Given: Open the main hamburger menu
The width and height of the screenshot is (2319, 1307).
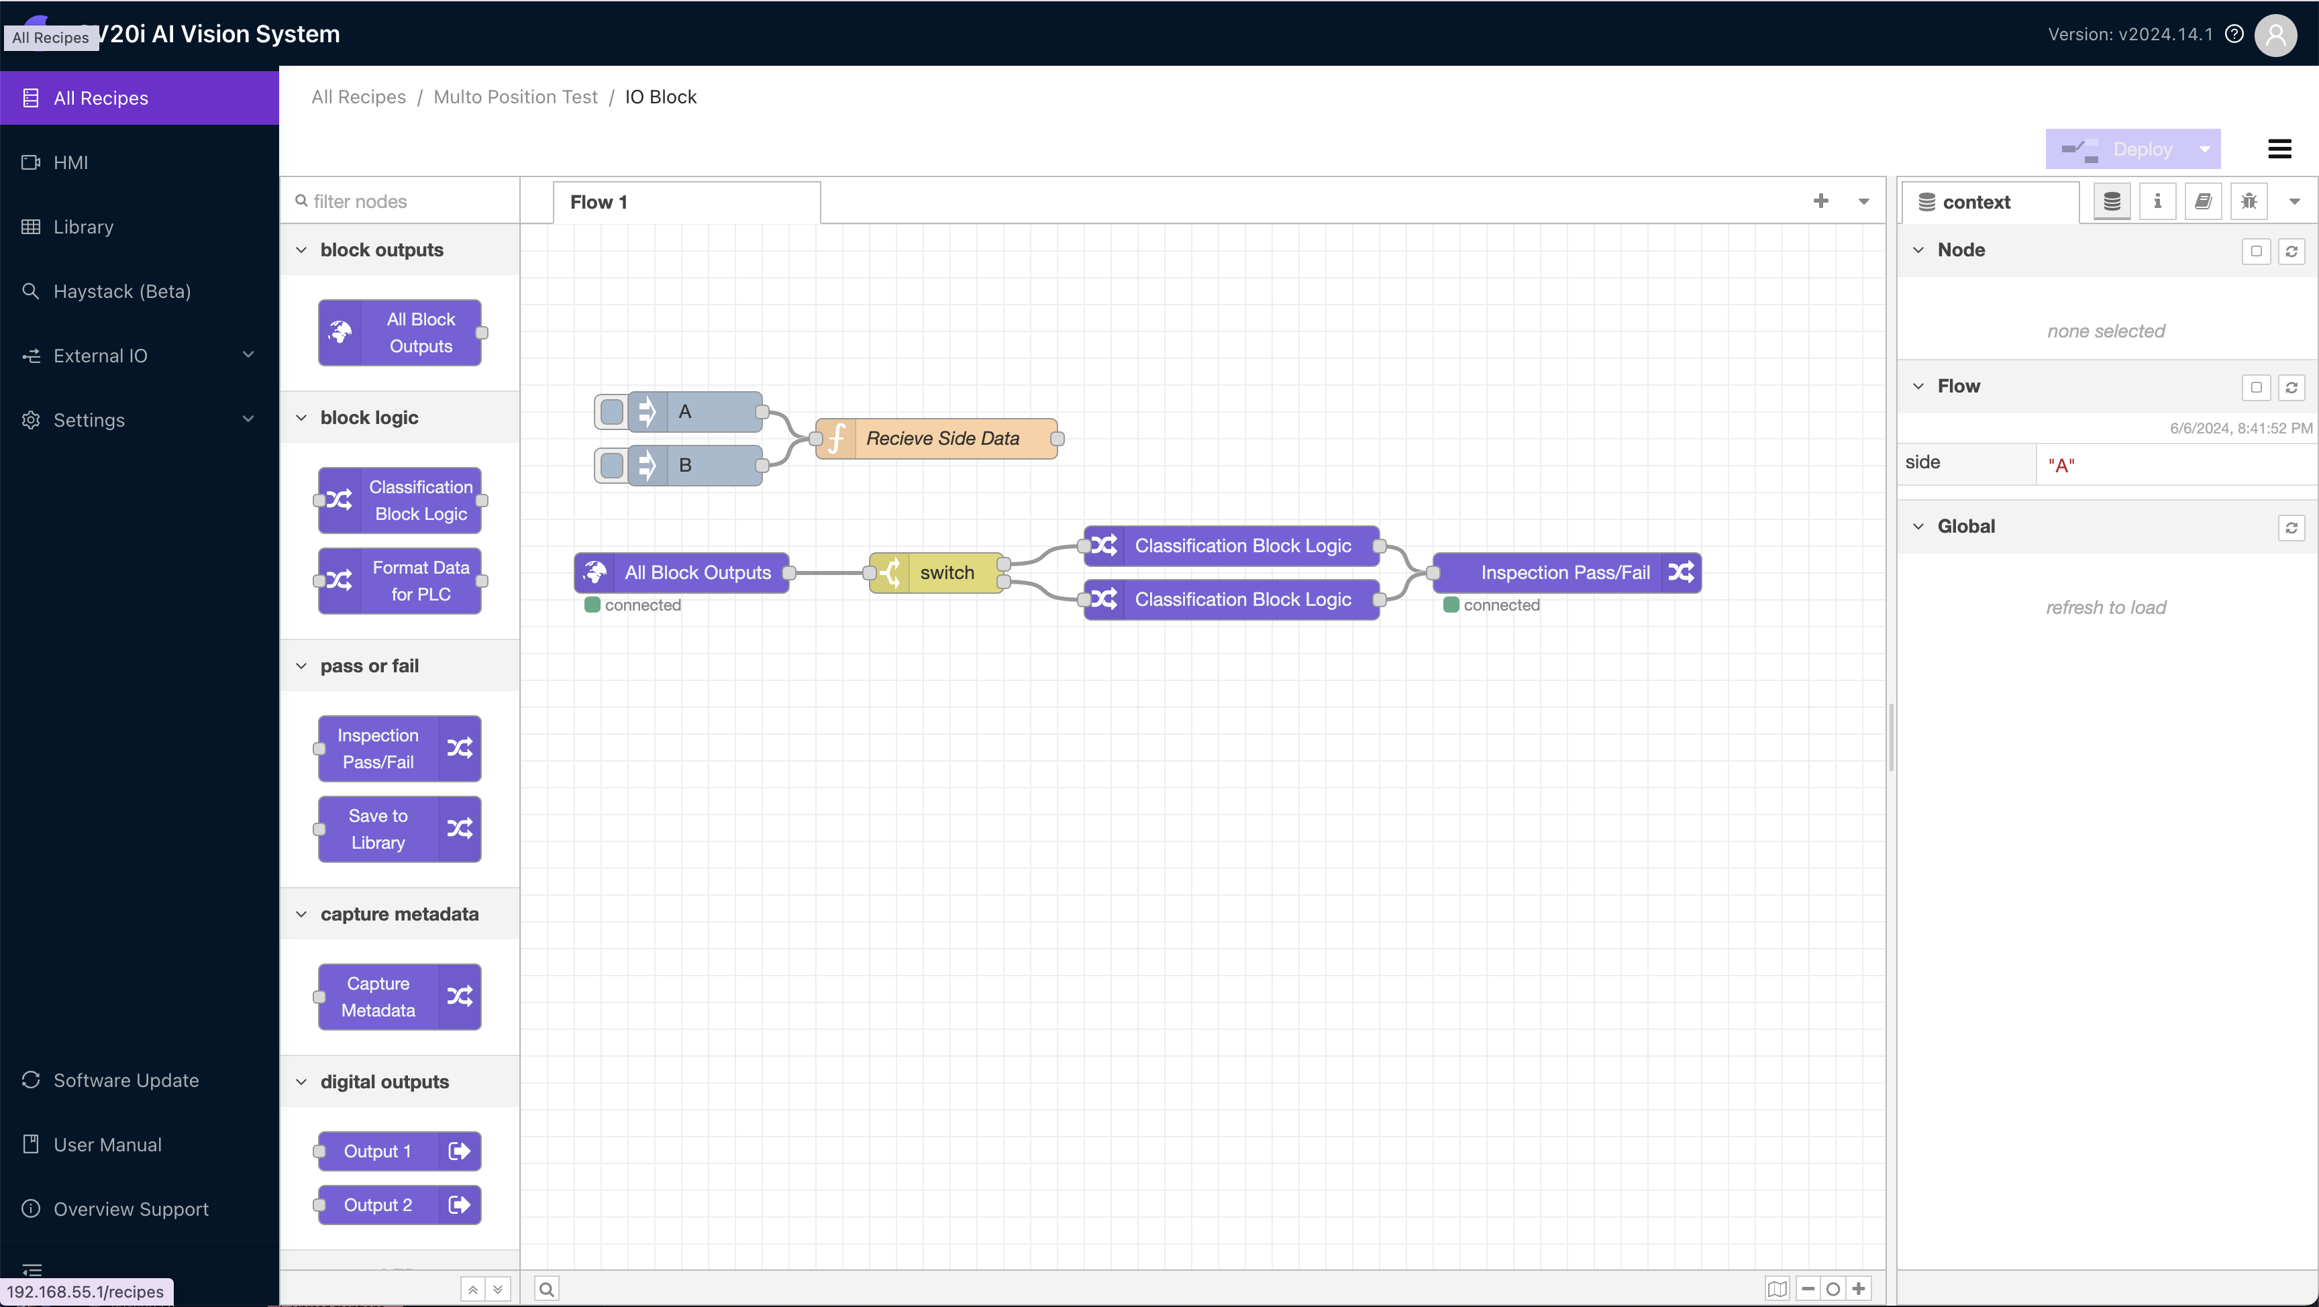Looking at the screenshot, I should point(2280,148).
